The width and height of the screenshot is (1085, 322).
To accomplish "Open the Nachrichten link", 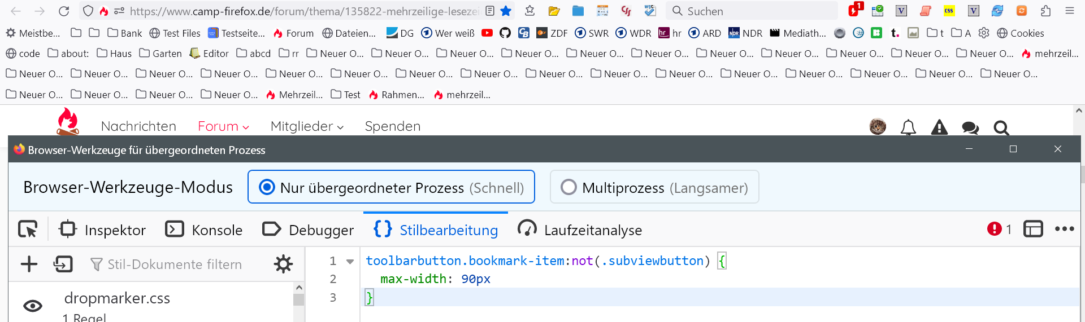I will 138,126.
